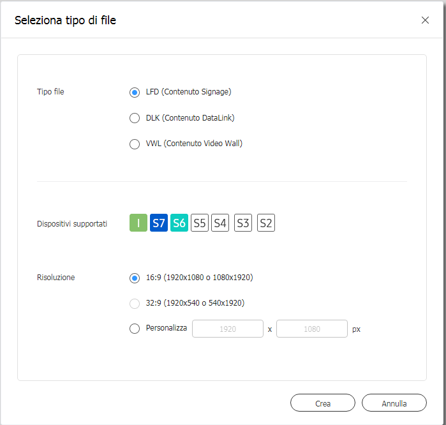Click the S5 device badge
The width and height of the screenshot is (446, 425).
tap(200, 223)
